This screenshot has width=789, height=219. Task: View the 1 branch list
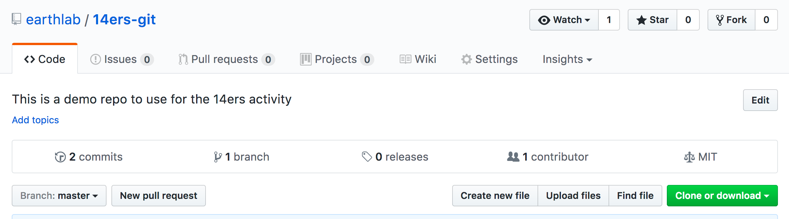241,157
